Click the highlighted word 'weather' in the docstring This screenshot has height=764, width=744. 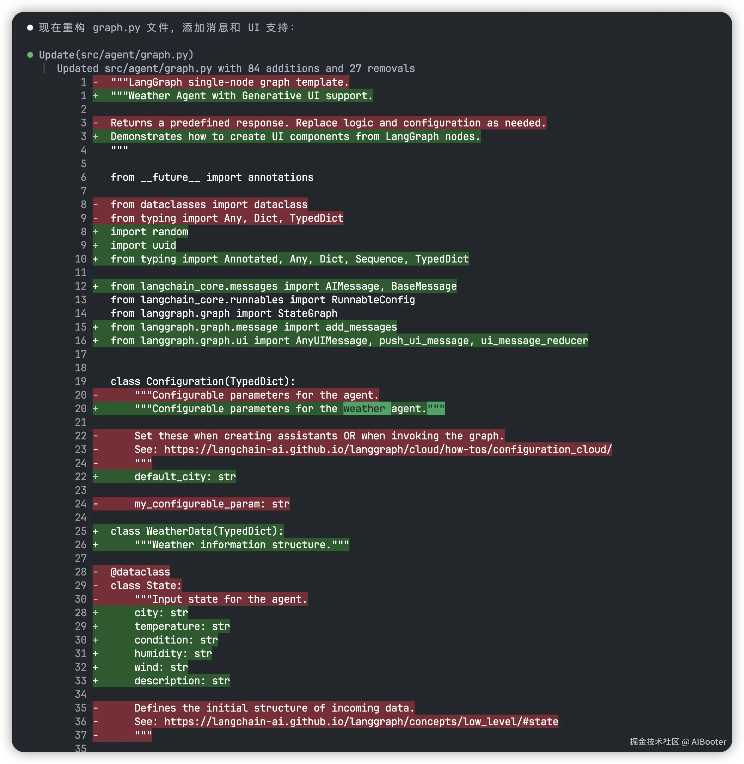[x=364, y=409]
